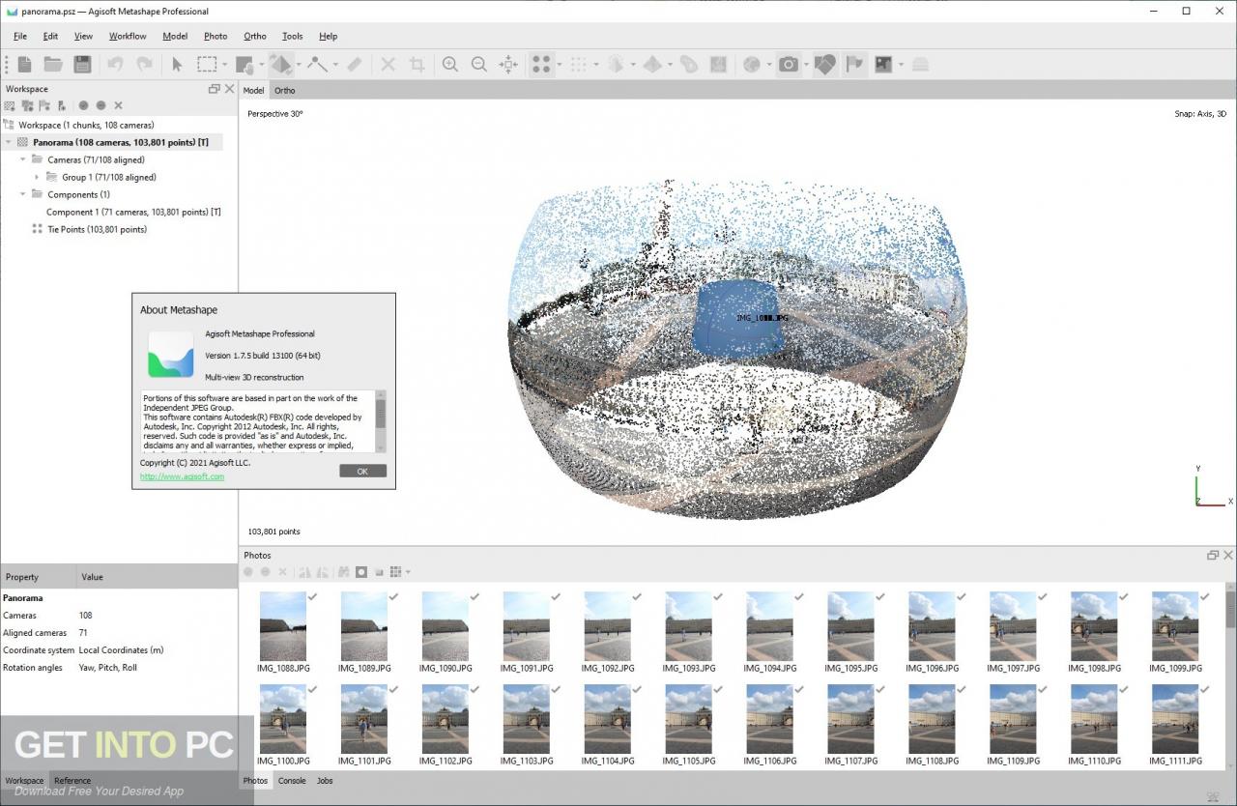Image resolution: width=1237 pixels, height=806 pixels.
Task: Select Tie Points (103,801 points) item
Action: point(97,229)
